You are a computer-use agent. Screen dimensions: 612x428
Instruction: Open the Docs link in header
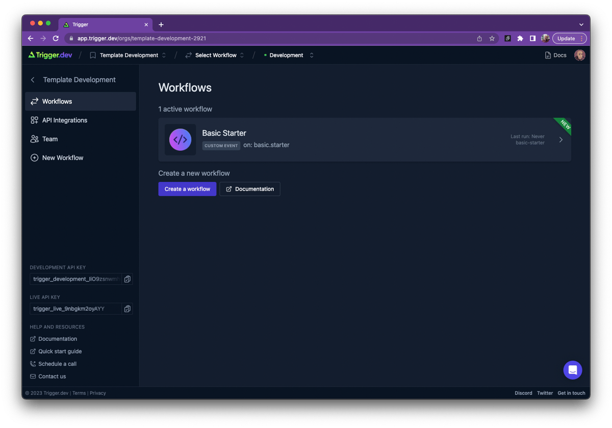[556, 55]
